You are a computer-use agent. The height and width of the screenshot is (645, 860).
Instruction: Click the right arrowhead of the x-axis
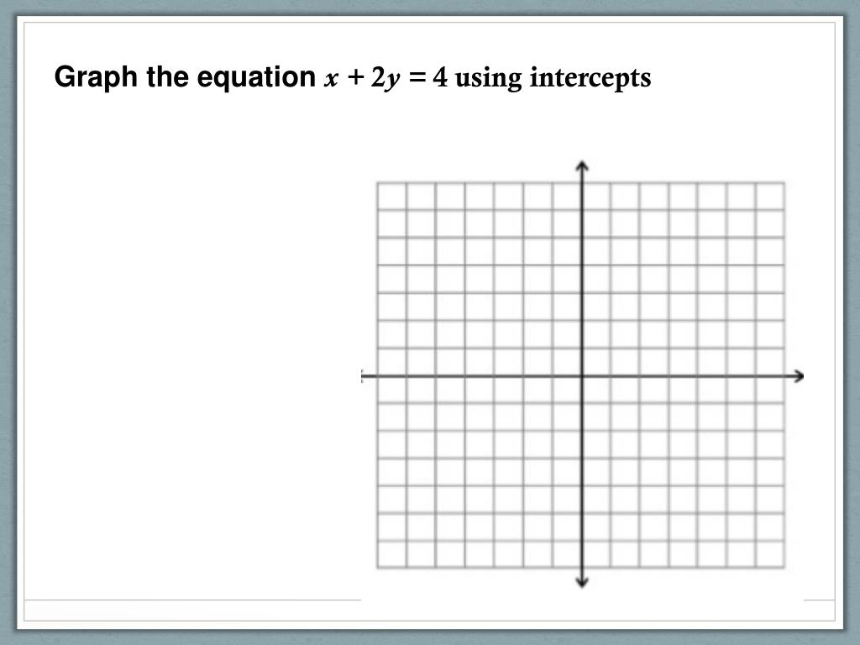tap(799, 376)
